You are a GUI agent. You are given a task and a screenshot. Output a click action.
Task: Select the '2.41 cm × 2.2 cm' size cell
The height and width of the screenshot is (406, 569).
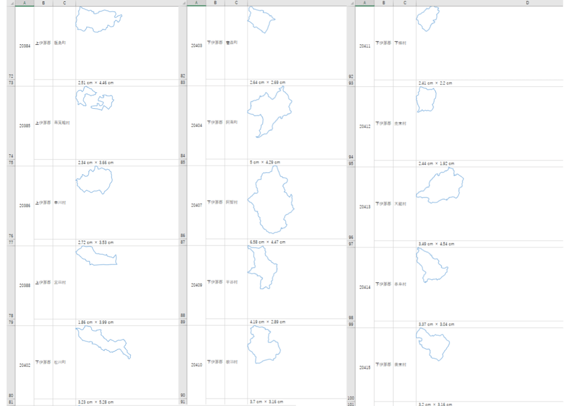(490, 84)
